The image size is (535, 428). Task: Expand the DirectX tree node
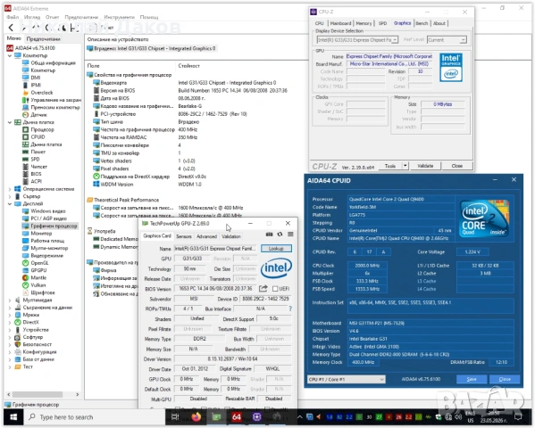pos(10,323)
